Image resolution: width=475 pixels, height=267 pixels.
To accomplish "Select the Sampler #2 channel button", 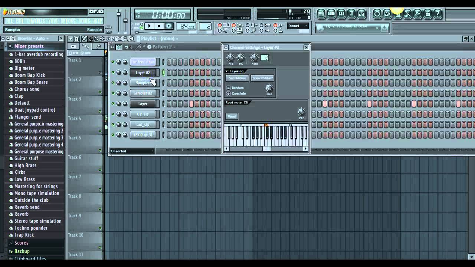I will [143, 93].
